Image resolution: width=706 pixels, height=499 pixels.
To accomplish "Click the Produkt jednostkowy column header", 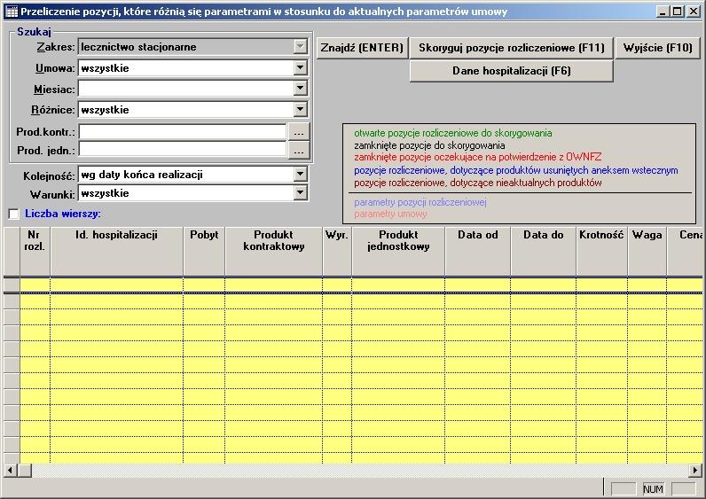I will point(398,251).
